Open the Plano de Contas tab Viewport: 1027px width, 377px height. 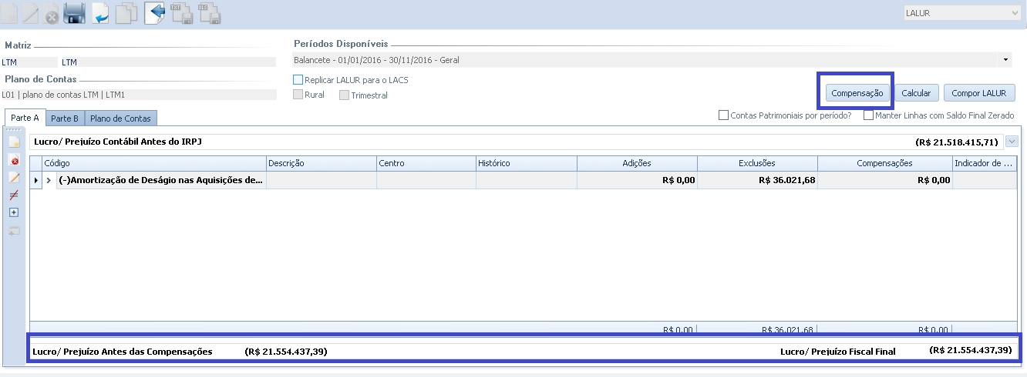(120, 118)
